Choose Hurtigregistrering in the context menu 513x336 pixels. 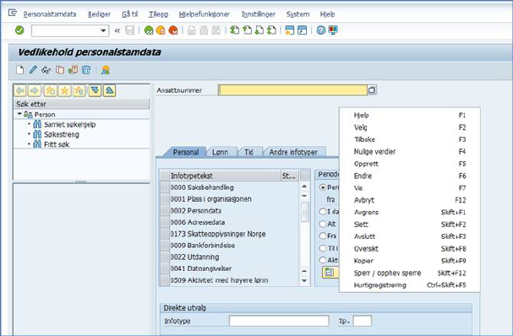pos(410,285)
